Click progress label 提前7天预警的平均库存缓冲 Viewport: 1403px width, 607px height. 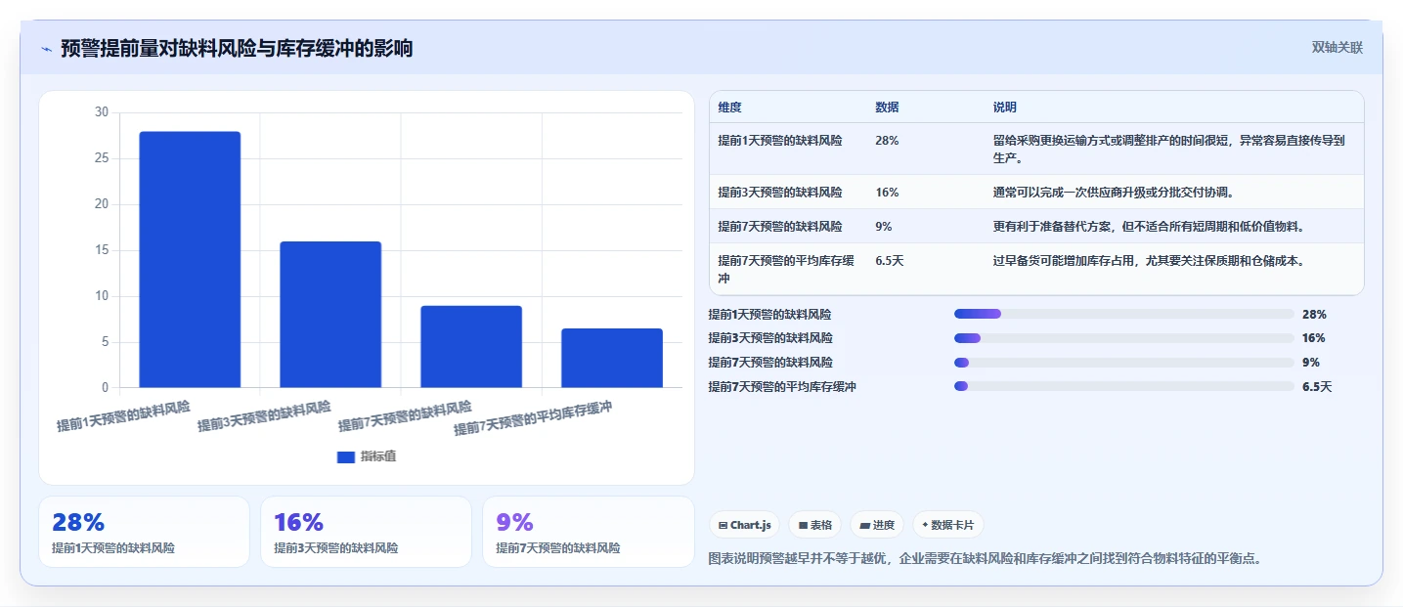(x=782, y=387)
